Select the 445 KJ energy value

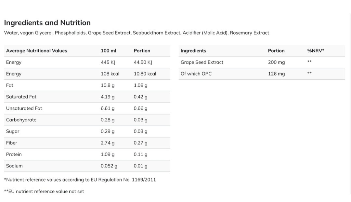(108, 62)
